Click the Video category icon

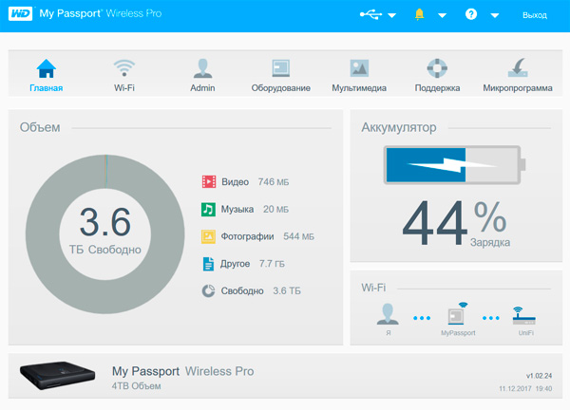tap(208, 181)
